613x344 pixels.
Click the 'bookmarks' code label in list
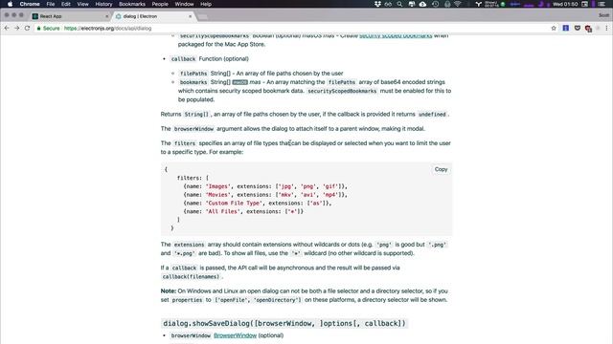(193, 82)
